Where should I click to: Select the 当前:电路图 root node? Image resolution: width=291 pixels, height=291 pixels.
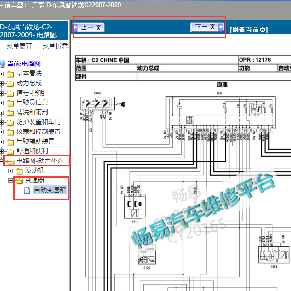[24, 64]
